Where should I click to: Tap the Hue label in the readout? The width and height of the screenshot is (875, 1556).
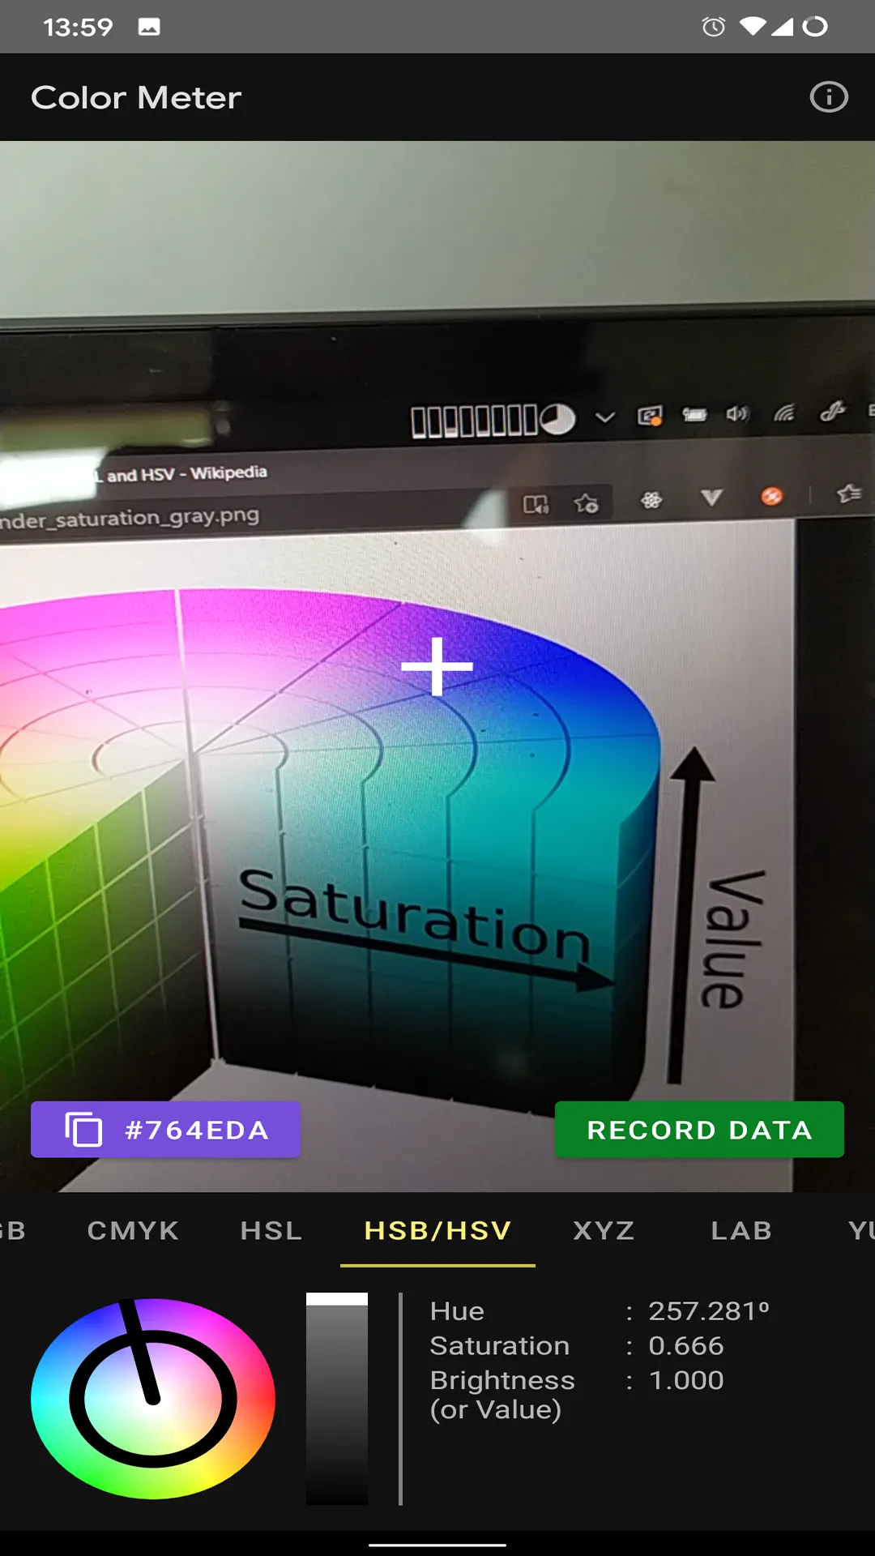click(x=457, y=1310)
